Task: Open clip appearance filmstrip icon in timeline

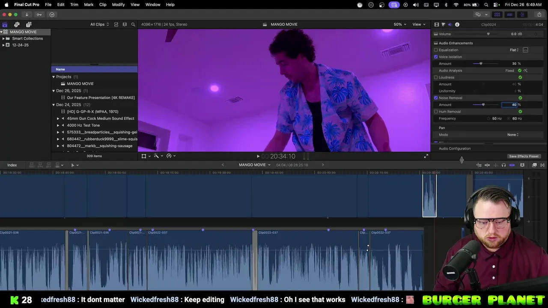Action: pyautogui.click(x=522, y=165)
